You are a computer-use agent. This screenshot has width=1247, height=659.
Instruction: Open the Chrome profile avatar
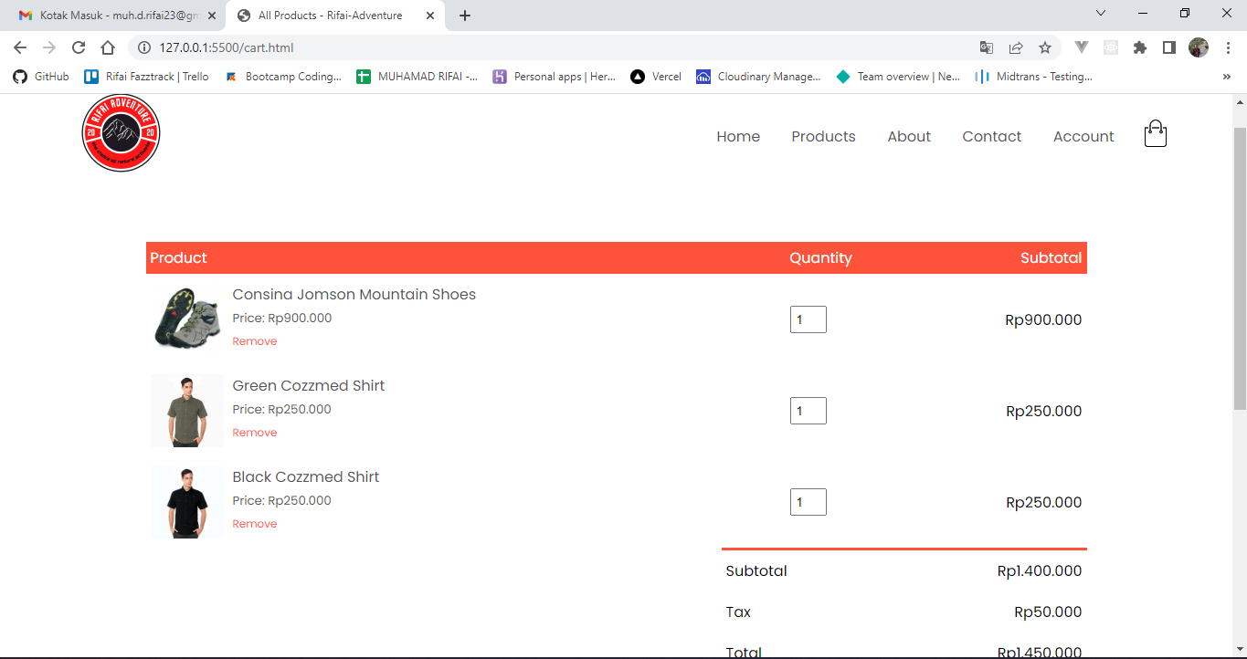1199,47
